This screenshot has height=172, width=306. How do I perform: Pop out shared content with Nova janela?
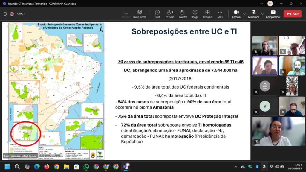tap(140, 14)
